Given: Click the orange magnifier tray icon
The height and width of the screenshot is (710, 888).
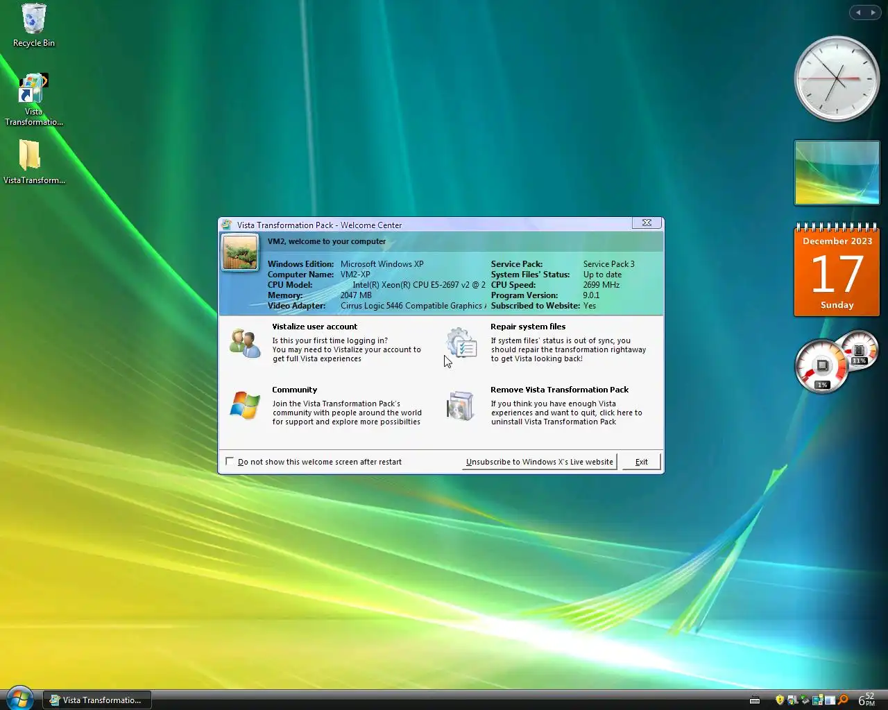Looking at the screenshot, I should point(843,700).
